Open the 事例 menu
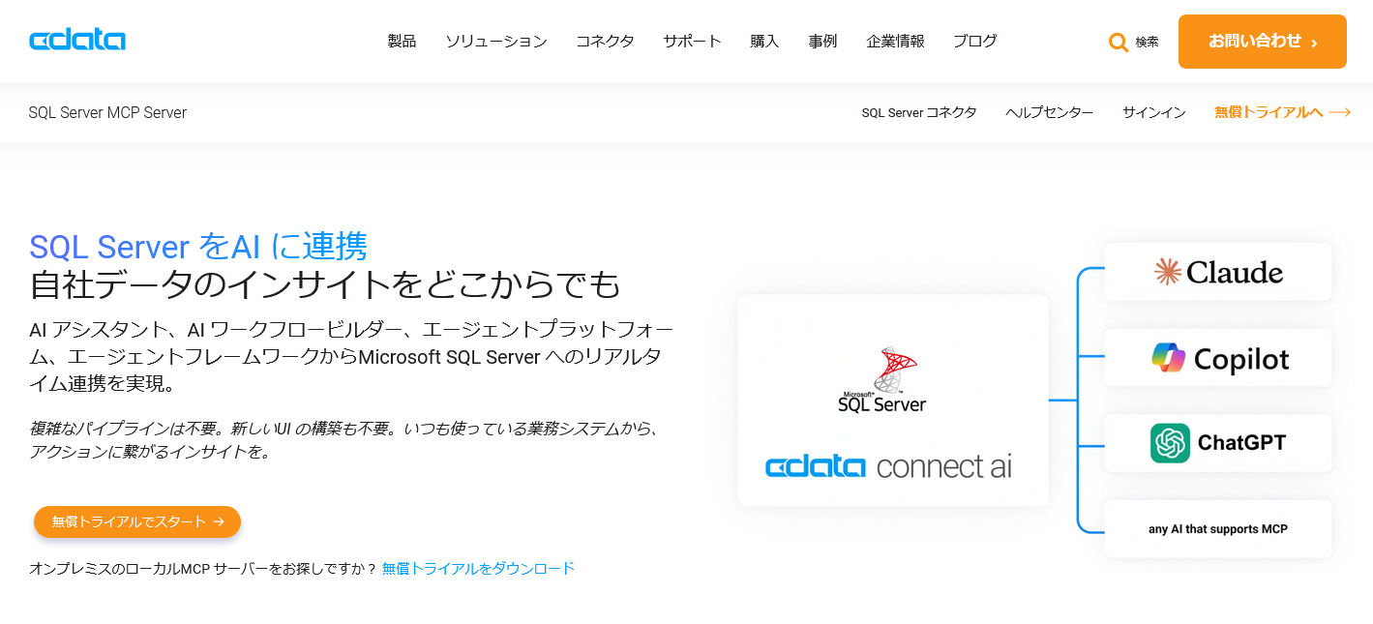The image size is (1373, 624). (822, 41)
